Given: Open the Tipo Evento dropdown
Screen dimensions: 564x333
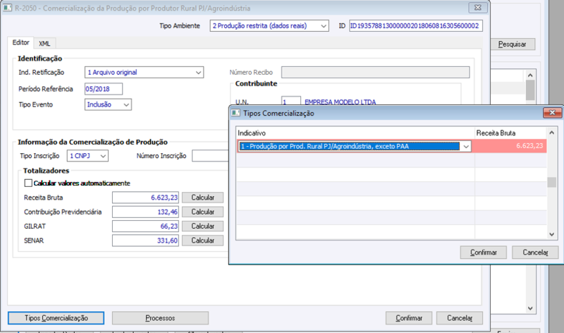Looking at the screenshot, I should tap(126, 104).
